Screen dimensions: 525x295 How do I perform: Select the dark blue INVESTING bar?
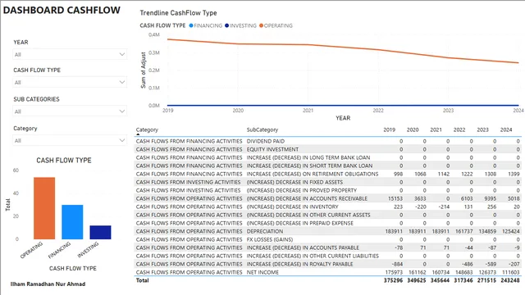100,232
